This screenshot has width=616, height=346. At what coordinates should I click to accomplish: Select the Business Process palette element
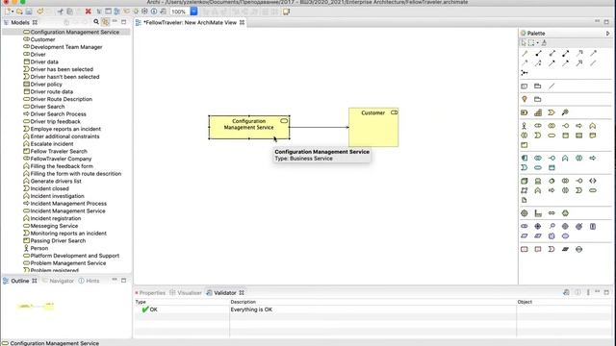tap(579, 126)
